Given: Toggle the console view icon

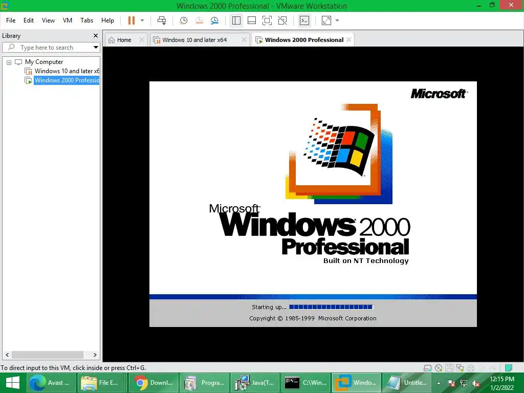Looking at the screenshot, I should [x=304, y=20].
